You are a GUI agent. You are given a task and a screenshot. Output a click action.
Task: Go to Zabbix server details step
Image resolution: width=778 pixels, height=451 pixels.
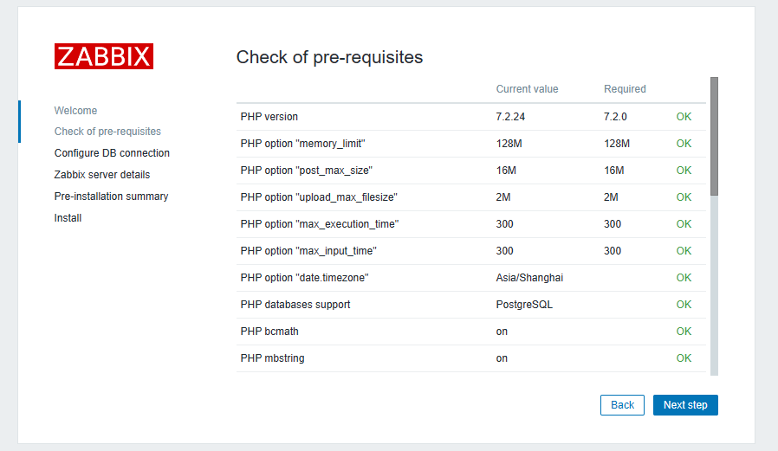pyautogui.click(x=102, y=175)
